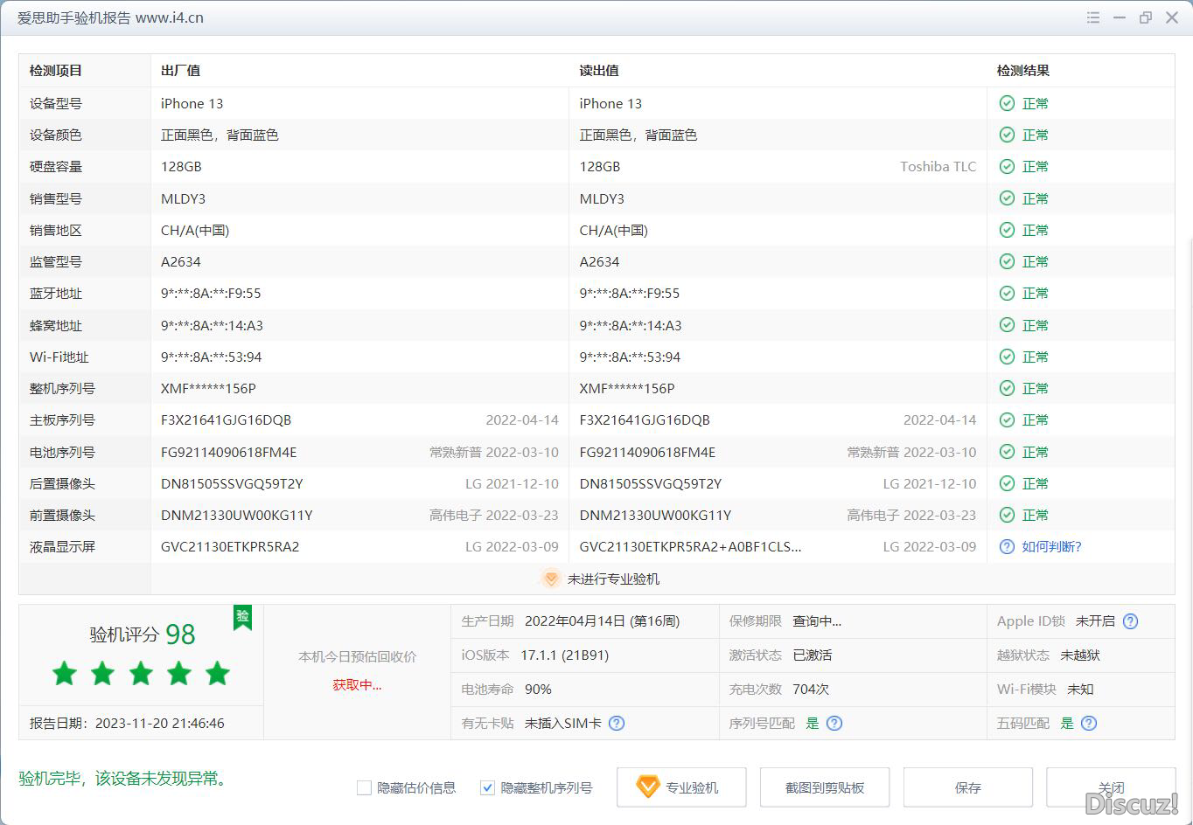1193x825 pixels.
Task: Click the 截图到剪贴板 button
Action: coord(825,787)
